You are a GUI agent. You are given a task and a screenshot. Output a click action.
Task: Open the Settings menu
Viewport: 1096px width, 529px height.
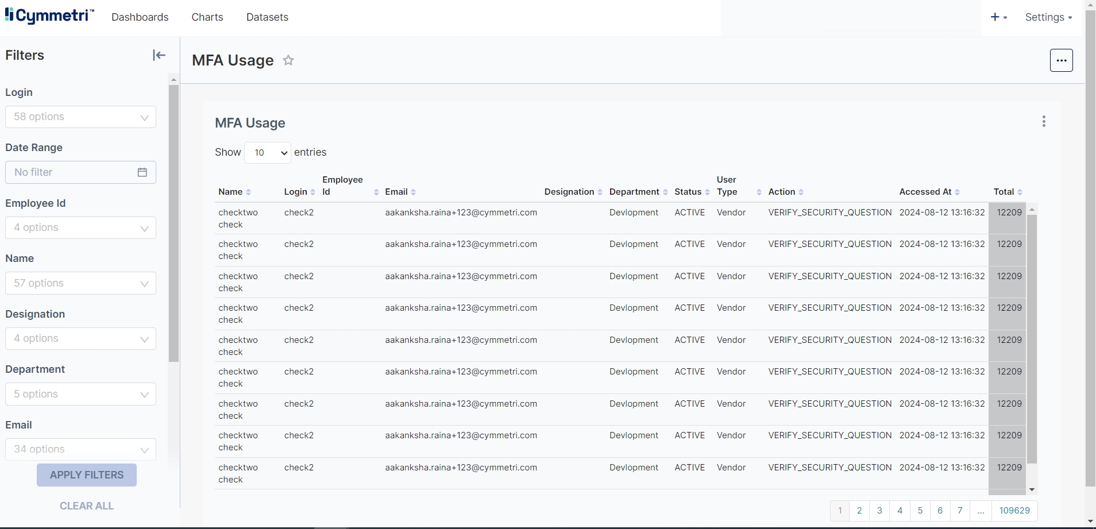point(1048,17)
